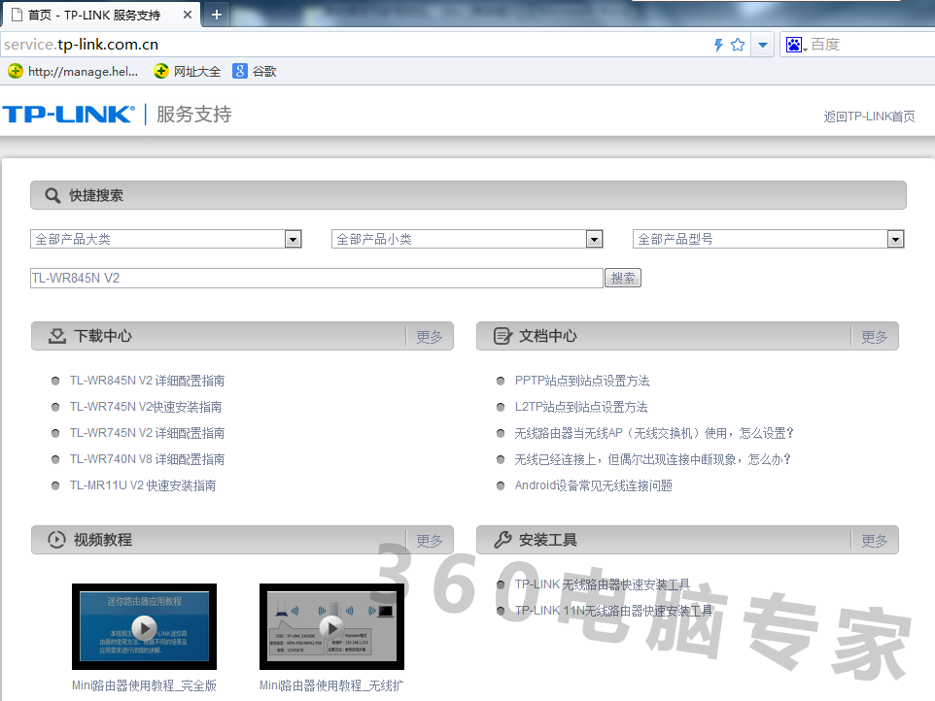Viewport: 935px width, 701px height.
Task: Click the Google bookmark favicon icon
Action: (240, 72)
